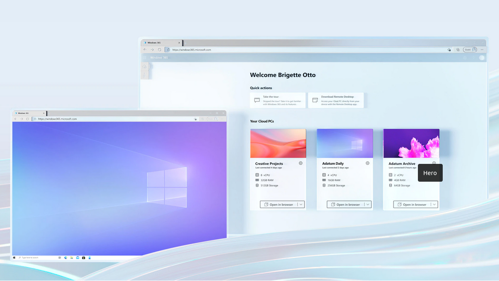Click the 512GB Storage label
Screen dimensions: 499x281
[x=269, y=185]
